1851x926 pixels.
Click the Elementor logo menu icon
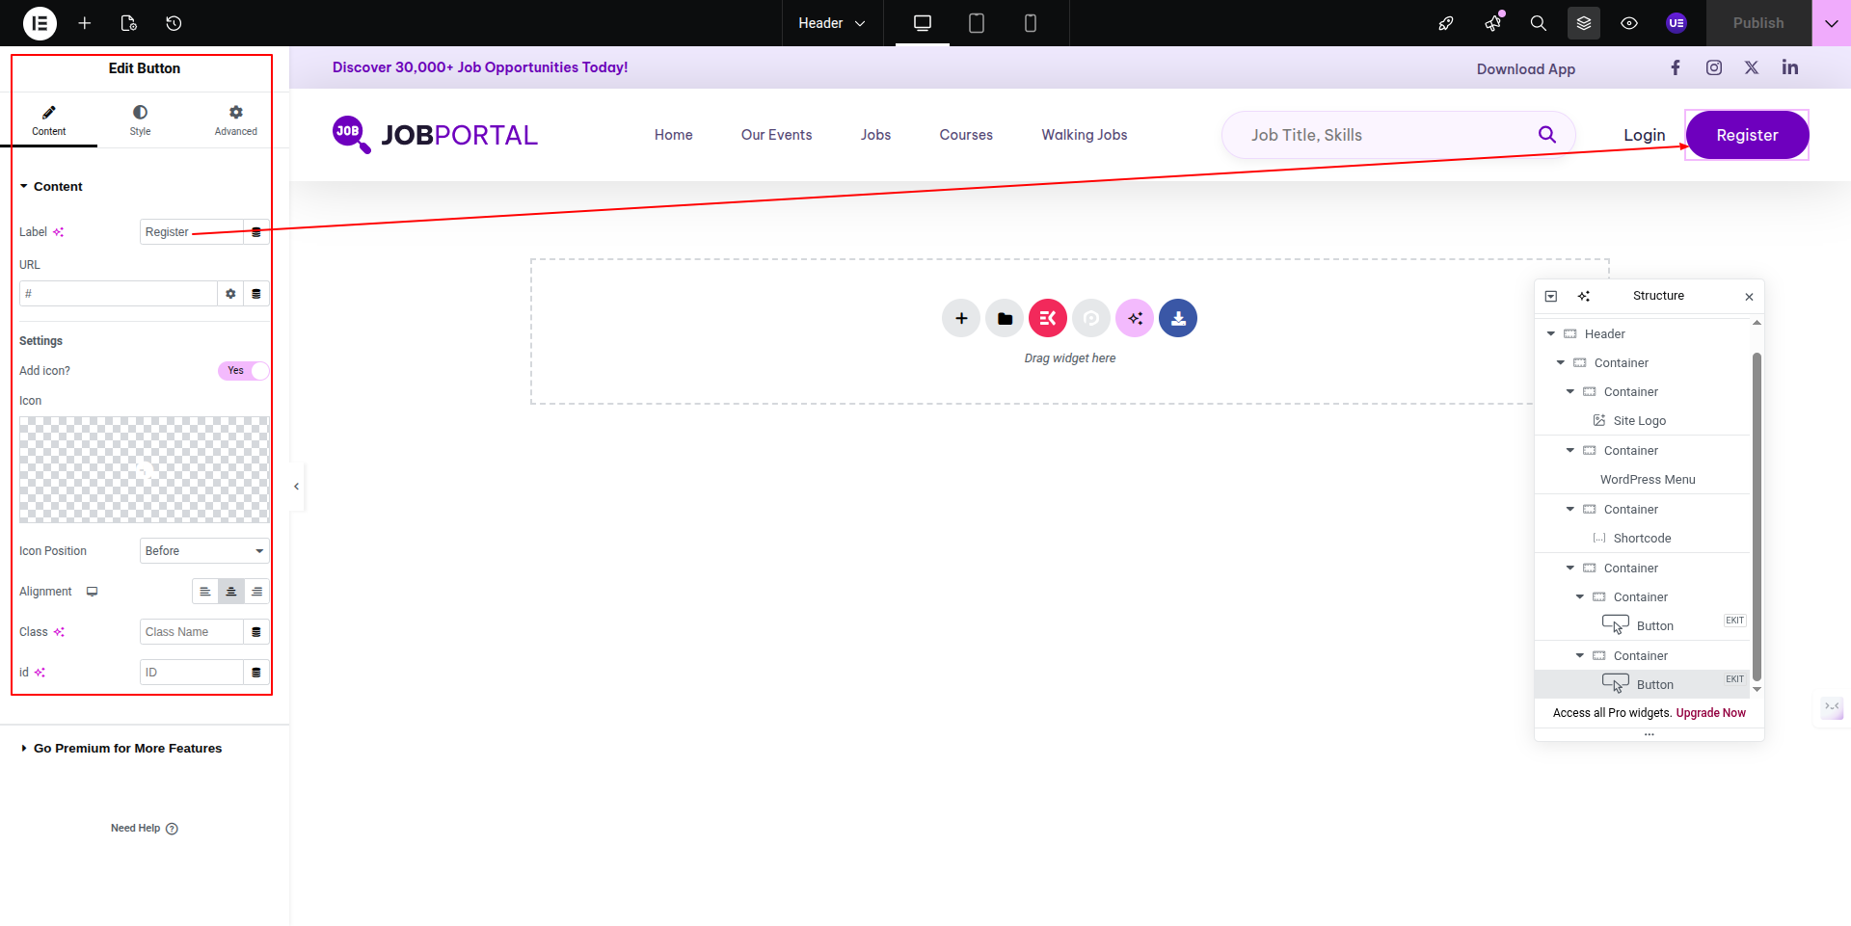click(x=40, y=23)
